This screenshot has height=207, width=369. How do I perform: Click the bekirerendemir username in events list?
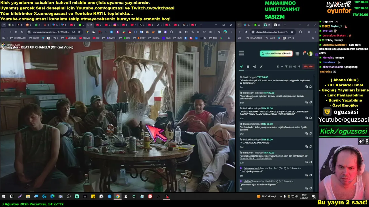pos(252,168)
